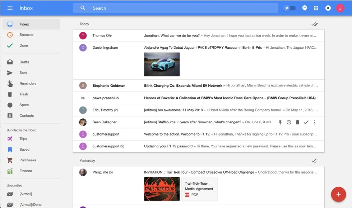352x208 pixels.
Task: Select Thomas Ohr's email via its avatar
Action: point(83,36)
